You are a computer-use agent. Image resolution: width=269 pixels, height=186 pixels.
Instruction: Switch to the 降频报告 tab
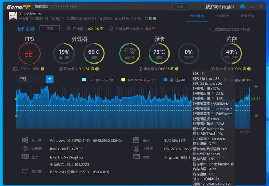247,16
